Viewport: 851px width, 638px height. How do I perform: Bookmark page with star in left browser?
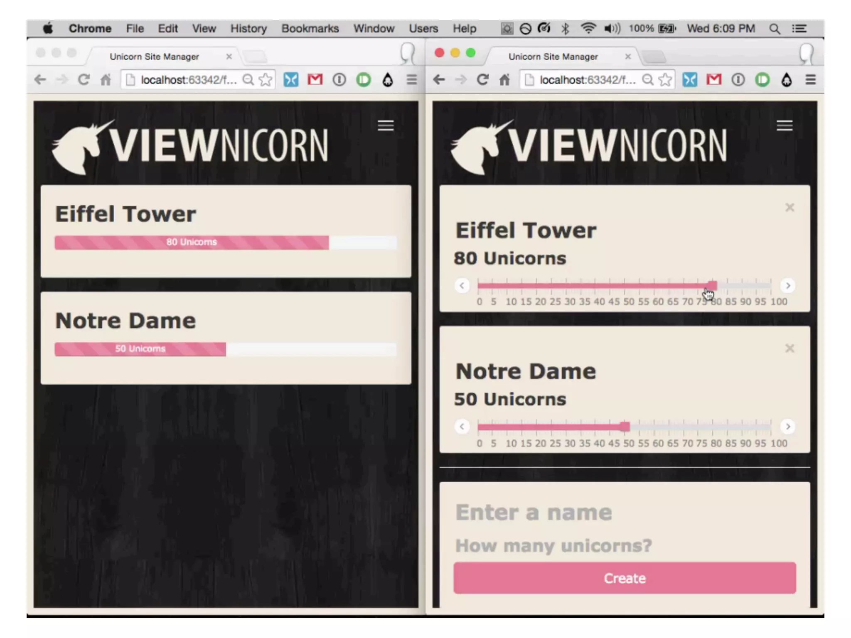click(266, 79)
